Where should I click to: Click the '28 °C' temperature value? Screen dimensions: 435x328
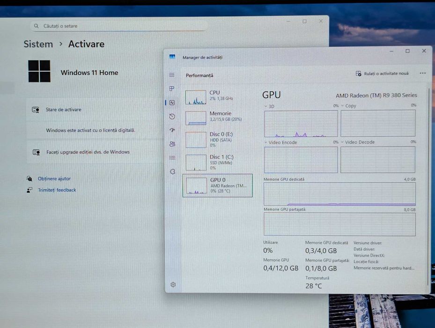[x=313, y=286]
